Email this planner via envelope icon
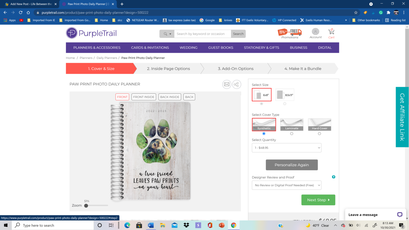This screenshot has height=230, width=409. point(227,84)
